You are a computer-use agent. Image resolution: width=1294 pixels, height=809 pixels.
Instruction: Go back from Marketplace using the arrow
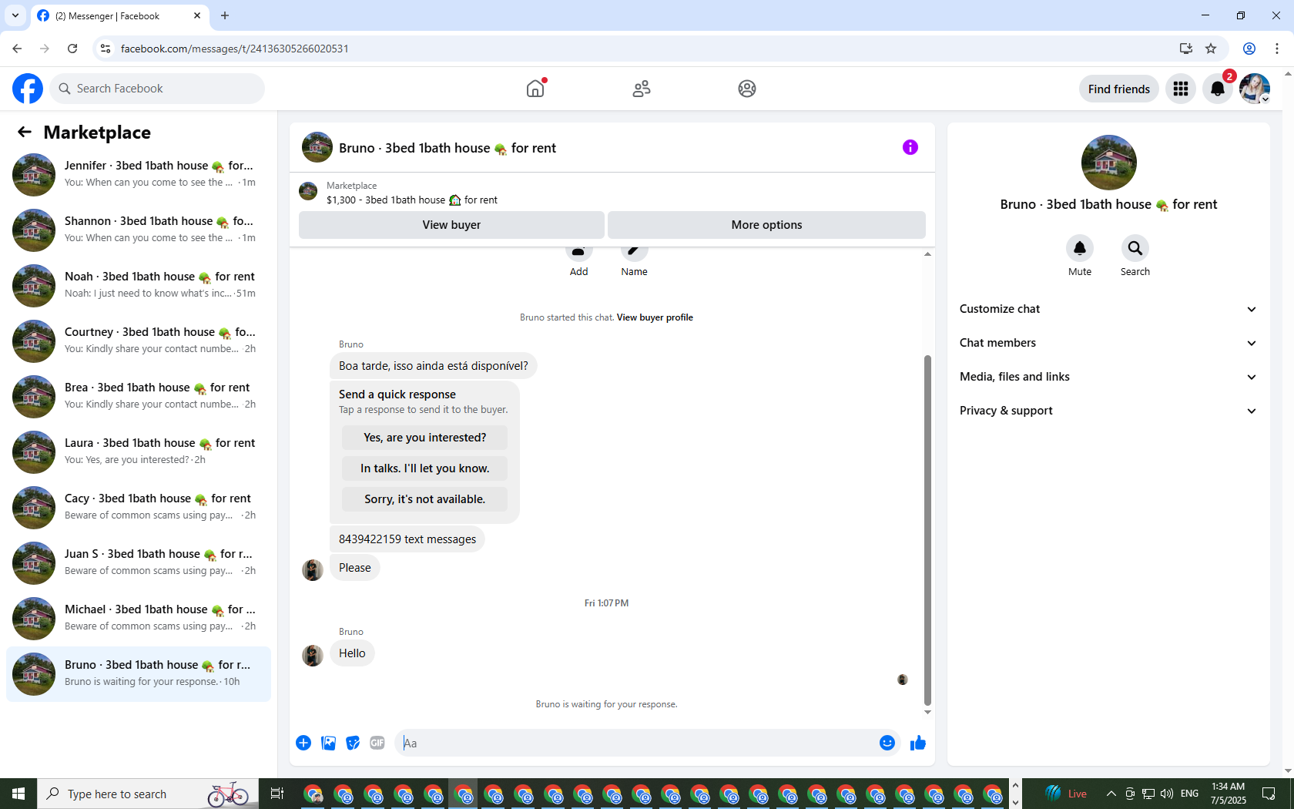tap(25, 133)
